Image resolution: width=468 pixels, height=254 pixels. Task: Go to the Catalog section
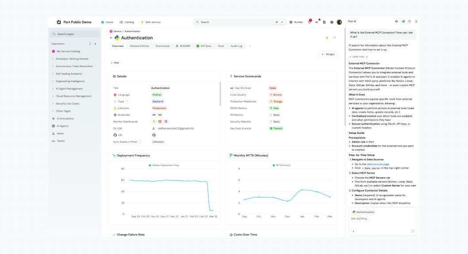pyautogui.click(x=127, y=22)
